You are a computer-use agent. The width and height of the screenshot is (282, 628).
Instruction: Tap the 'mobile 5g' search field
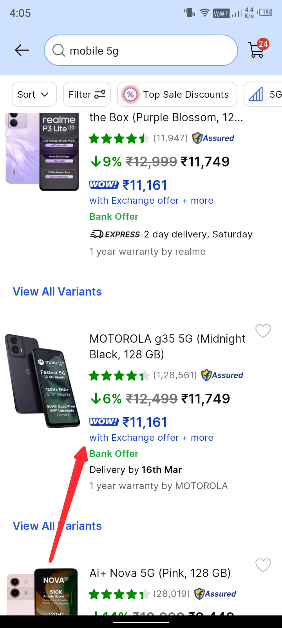click(x=149, y=51)
